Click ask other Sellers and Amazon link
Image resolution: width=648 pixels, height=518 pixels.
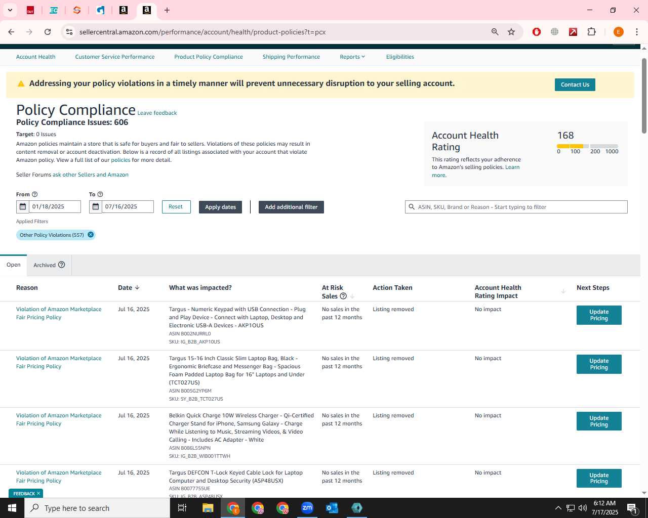coord(91,175)
